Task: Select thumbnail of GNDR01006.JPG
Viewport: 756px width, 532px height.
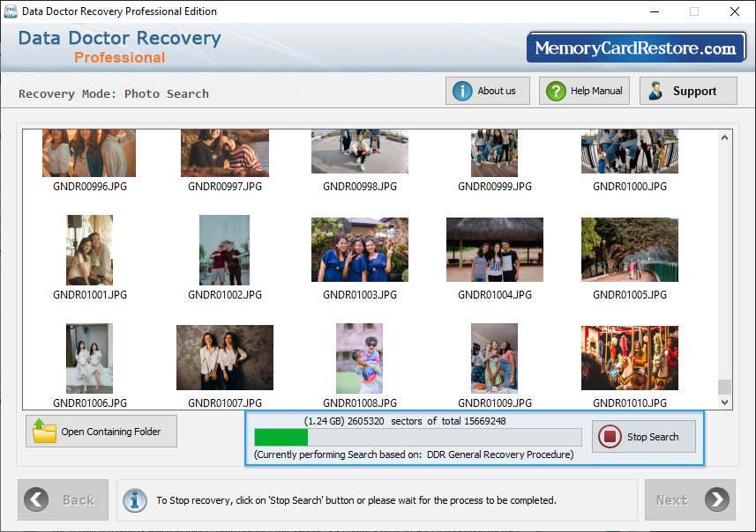Action: (x=90, y=358)
